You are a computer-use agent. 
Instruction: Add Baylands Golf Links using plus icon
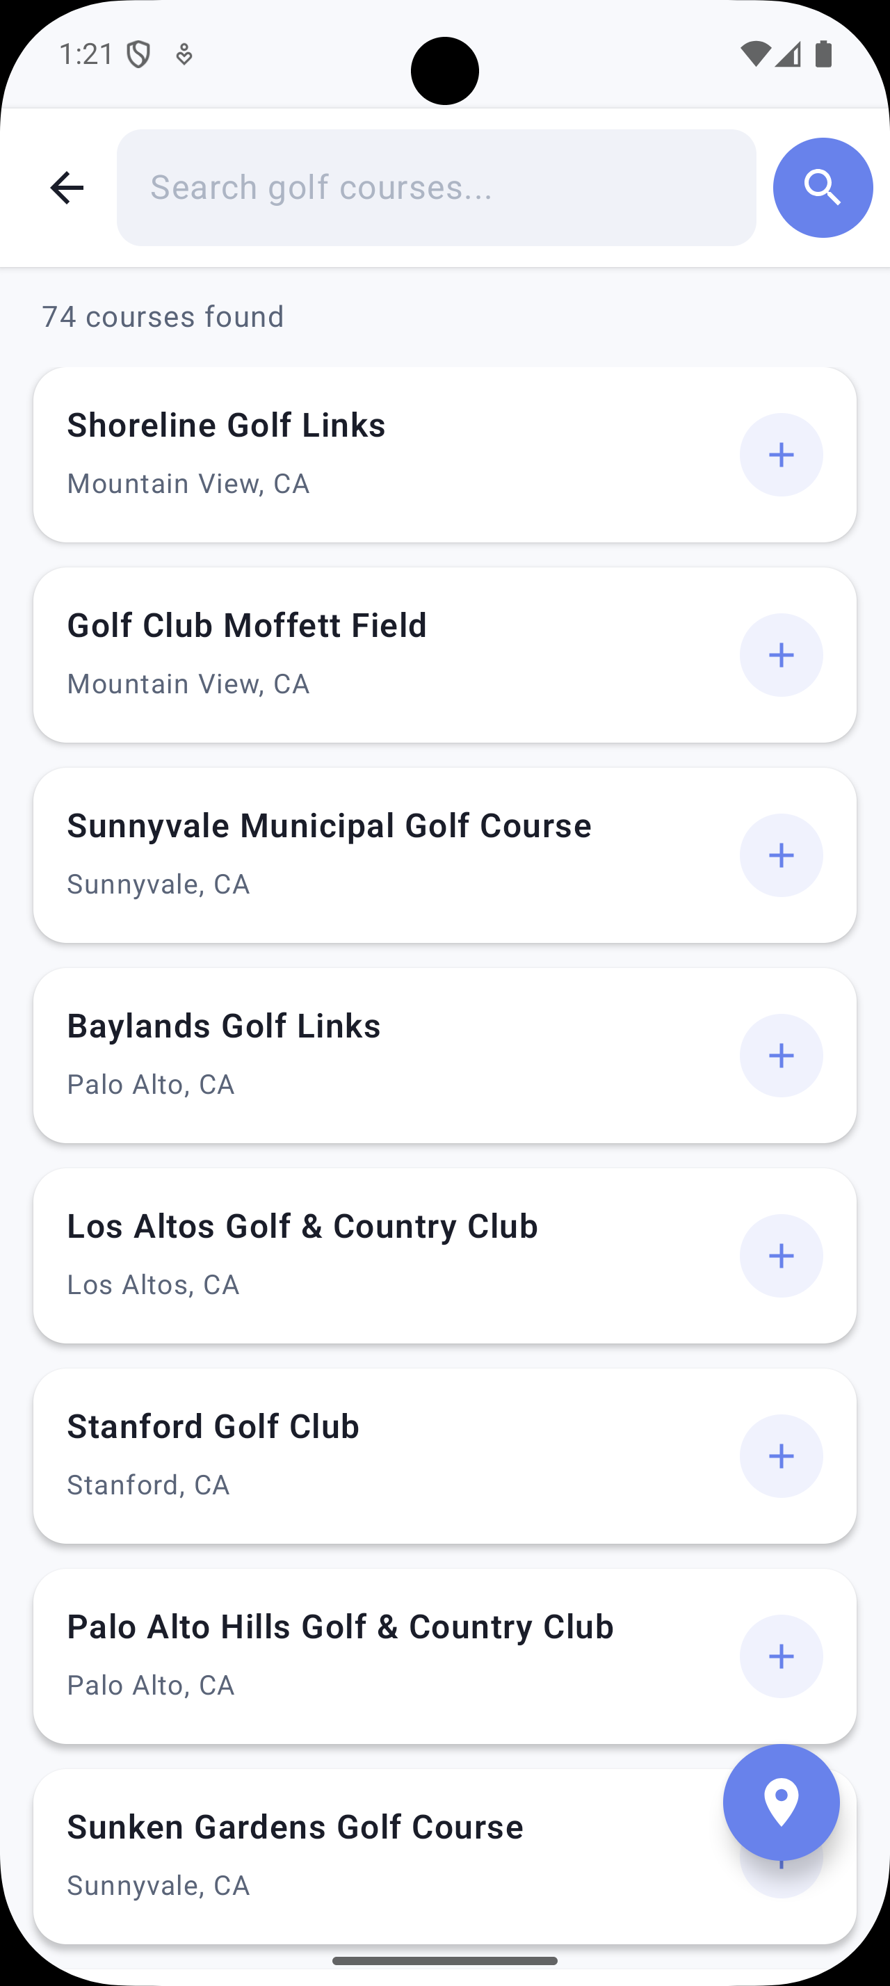point(781,1056)
